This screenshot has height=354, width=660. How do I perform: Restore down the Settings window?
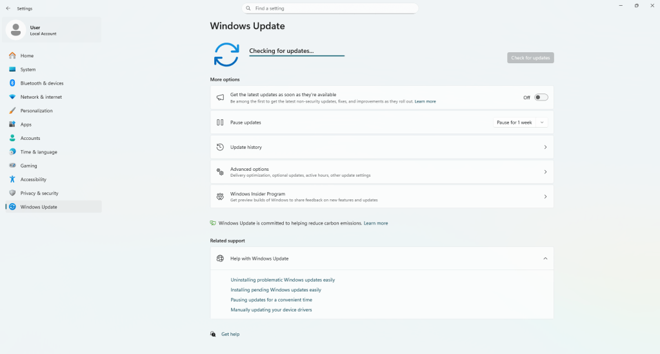pos(636,5)
